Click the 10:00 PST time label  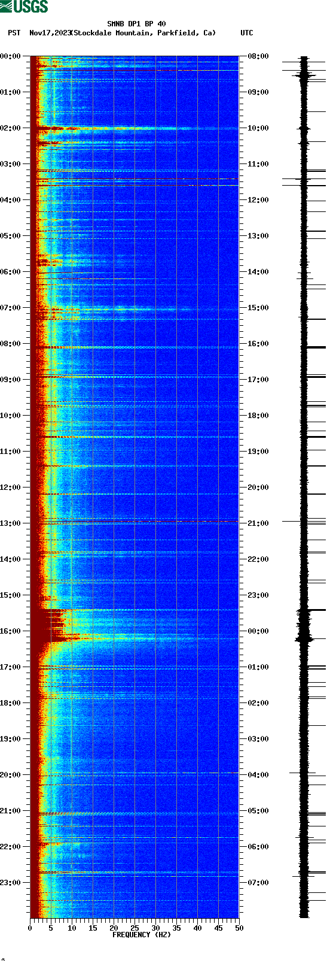tap(11, 416)
